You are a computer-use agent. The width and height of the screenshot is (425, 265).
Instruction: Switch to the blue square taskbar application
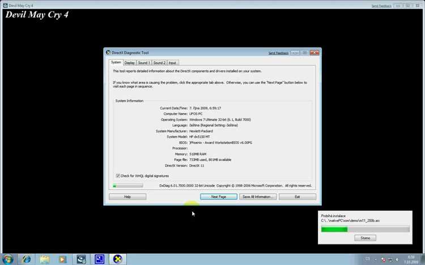pos(99,259)
